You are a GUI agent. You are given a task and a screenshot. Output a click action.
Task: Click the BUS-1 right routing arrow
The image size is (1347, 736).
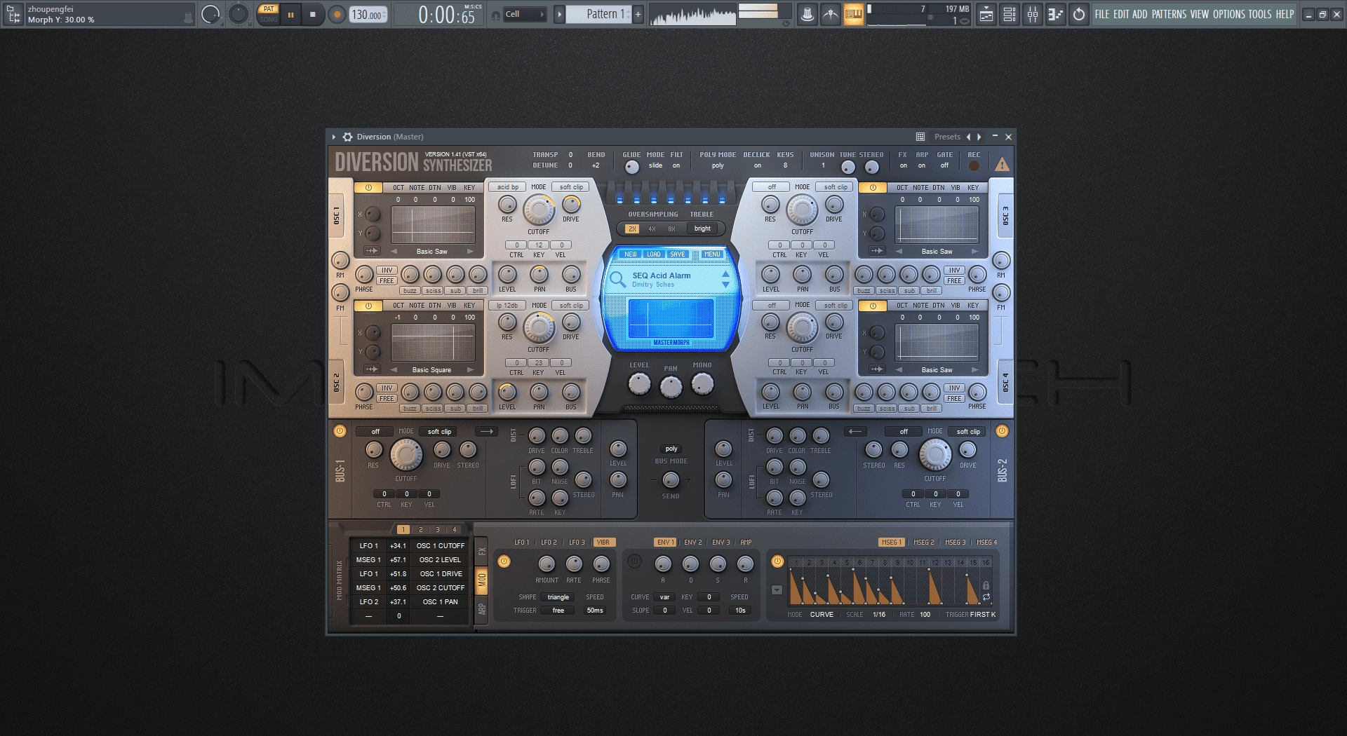[x=486, y=431]
